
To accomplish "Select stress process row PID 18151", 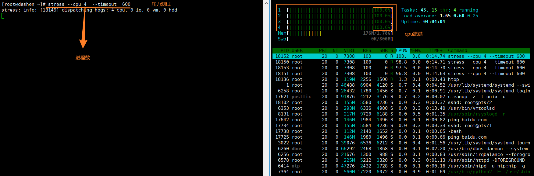I will coord(401,74).
